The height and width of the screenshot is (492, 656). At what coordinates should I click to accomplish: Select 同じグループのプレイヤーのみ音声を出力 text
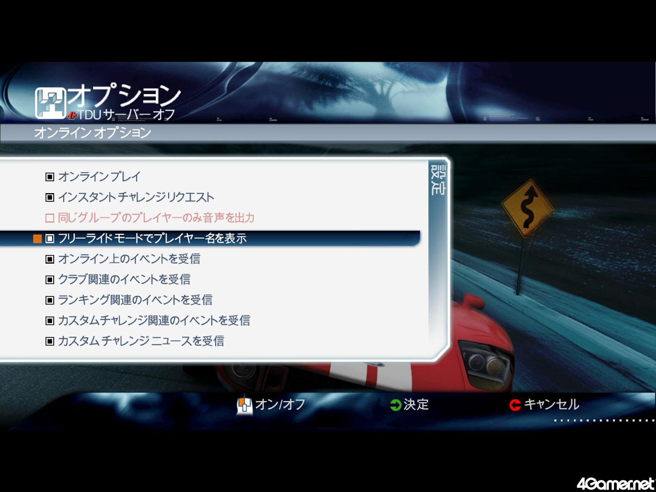[x=156, y=218]
